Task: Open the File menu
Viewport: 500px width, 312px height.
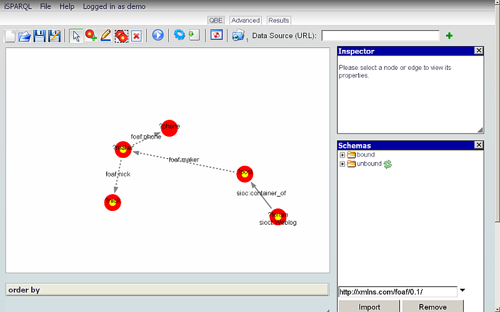Action: 45,6
